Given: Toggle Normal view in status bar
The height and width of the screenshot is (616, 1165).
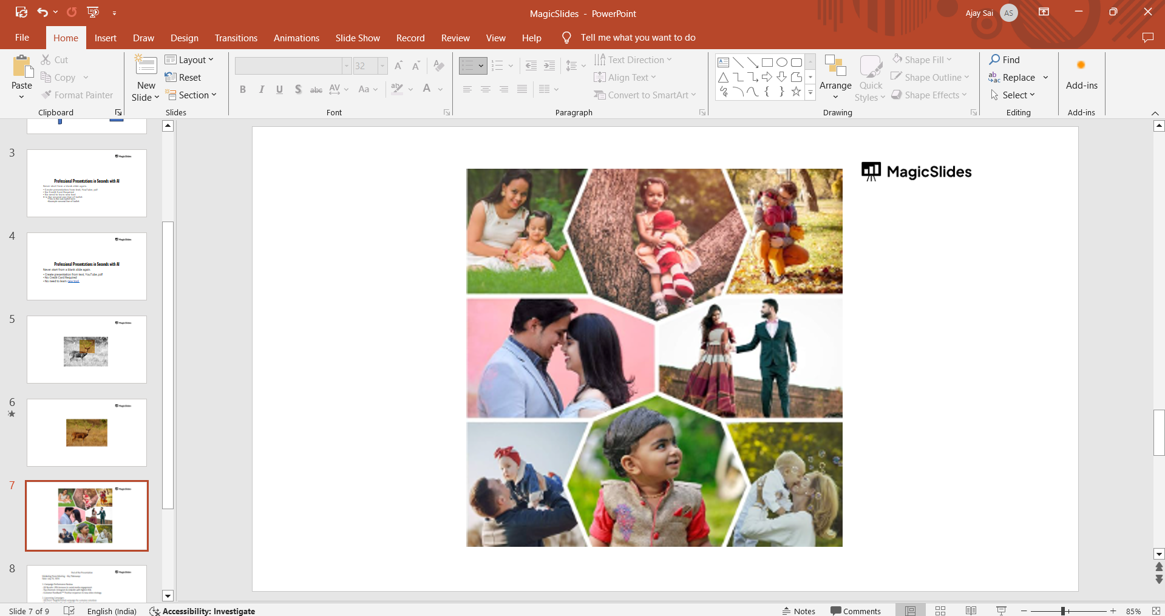Looking at the screenshot, I should click(x=910, y=611).
